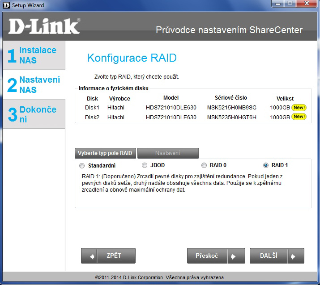Select the JBOD radio option
This screenshot has height=285, width=320.
point(145,165)
